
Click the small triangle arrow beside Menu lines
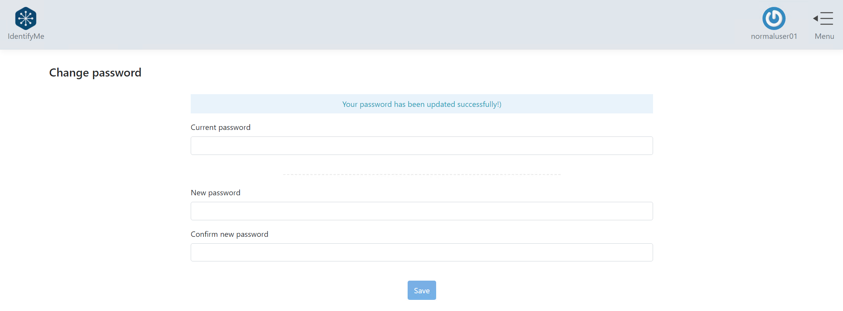point(815,18)
